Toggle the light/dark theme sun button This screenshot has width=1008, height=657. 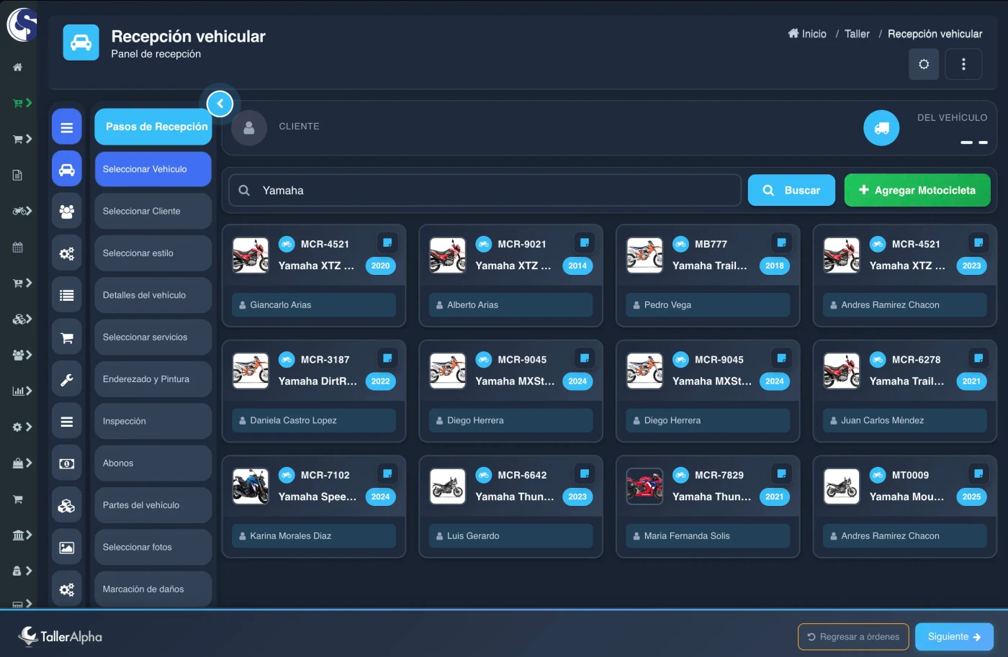[924, 64]
